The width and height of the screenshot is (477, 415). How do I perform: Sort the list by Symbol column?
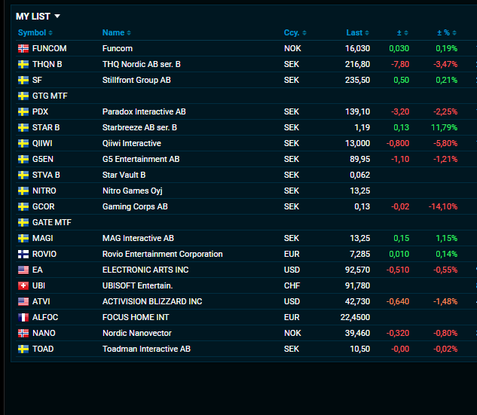point(35,32)
